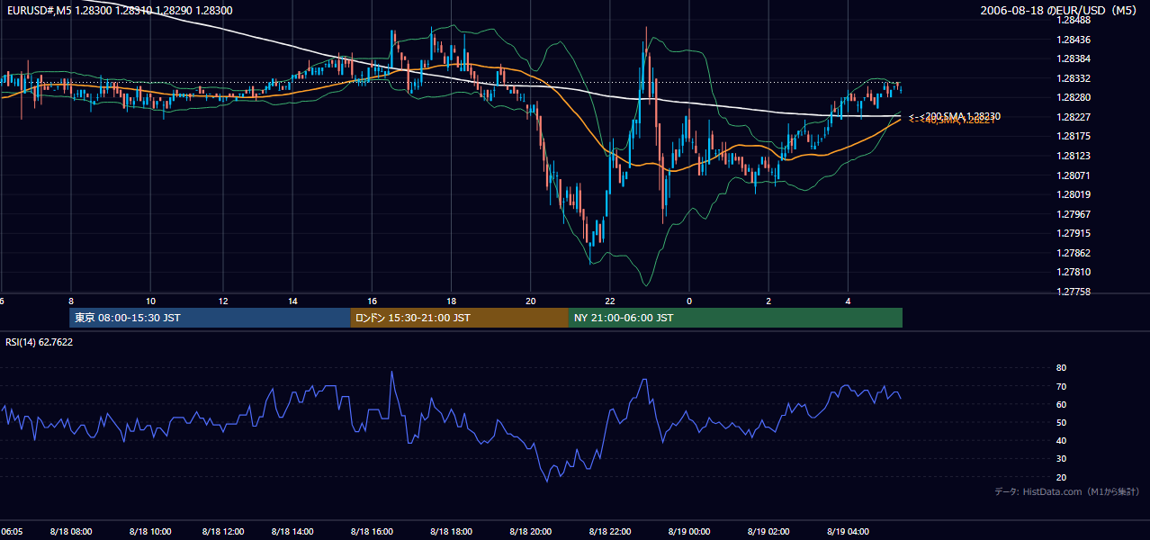Click the 8/18 12:00 date label

pos(225,532)
